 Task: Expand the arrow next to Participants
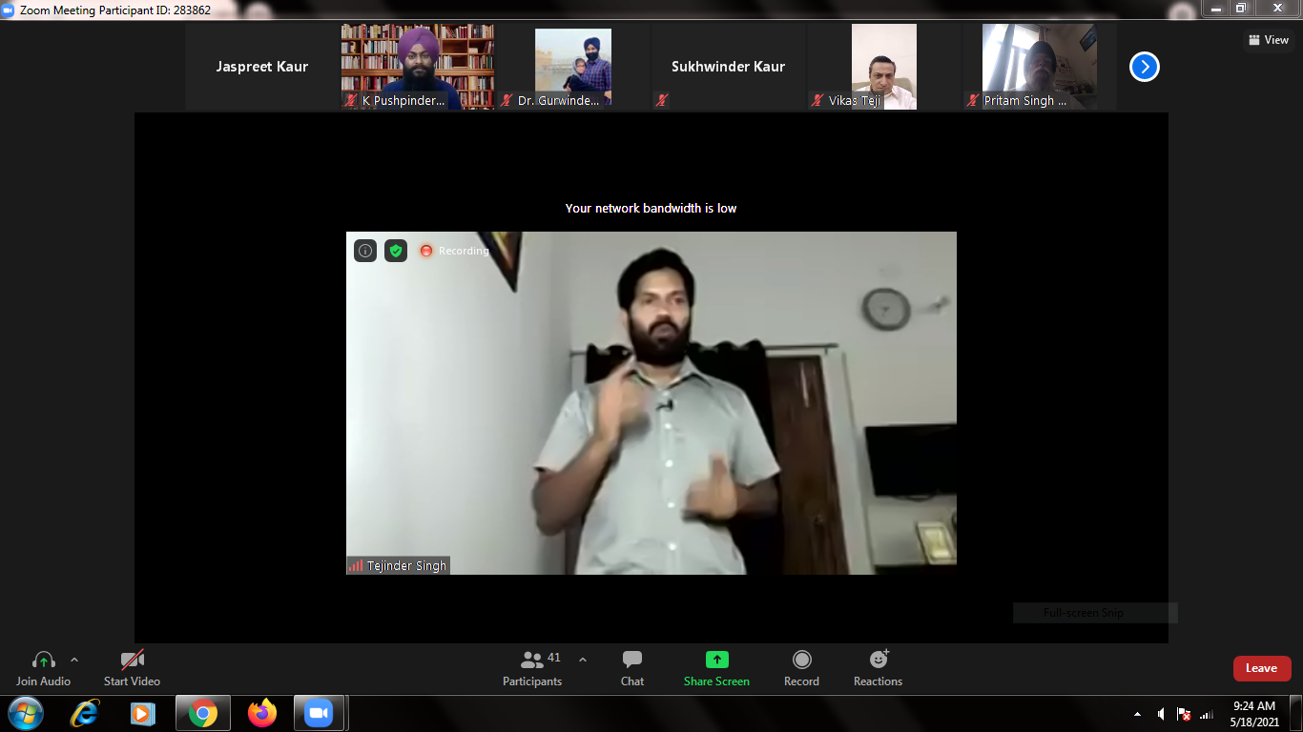tap(583, 660)
